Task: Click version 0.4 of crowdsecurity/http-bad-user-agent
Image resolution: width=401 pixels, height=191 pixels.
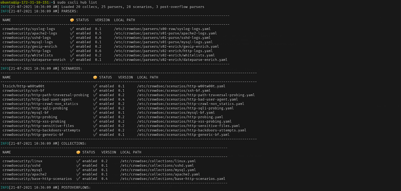Action: pyautogui.click(x=121, y=99)
